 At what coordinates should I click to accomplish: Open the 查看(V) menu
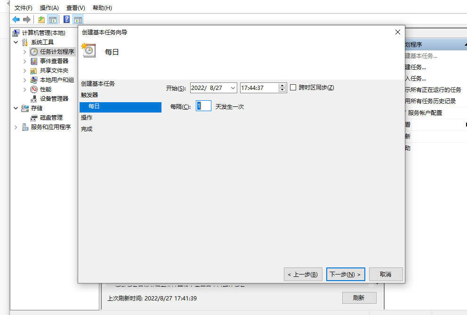(x=76, y=8)
